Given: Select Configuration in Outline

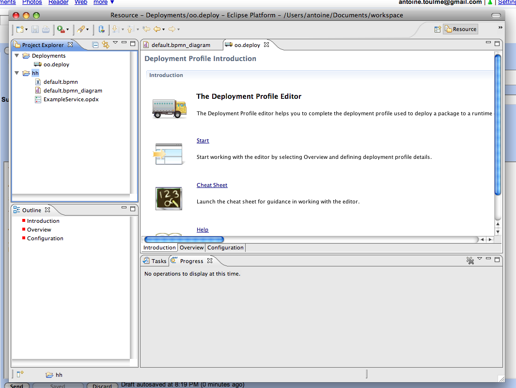Looking at the screenshot, I should point(45,238).
